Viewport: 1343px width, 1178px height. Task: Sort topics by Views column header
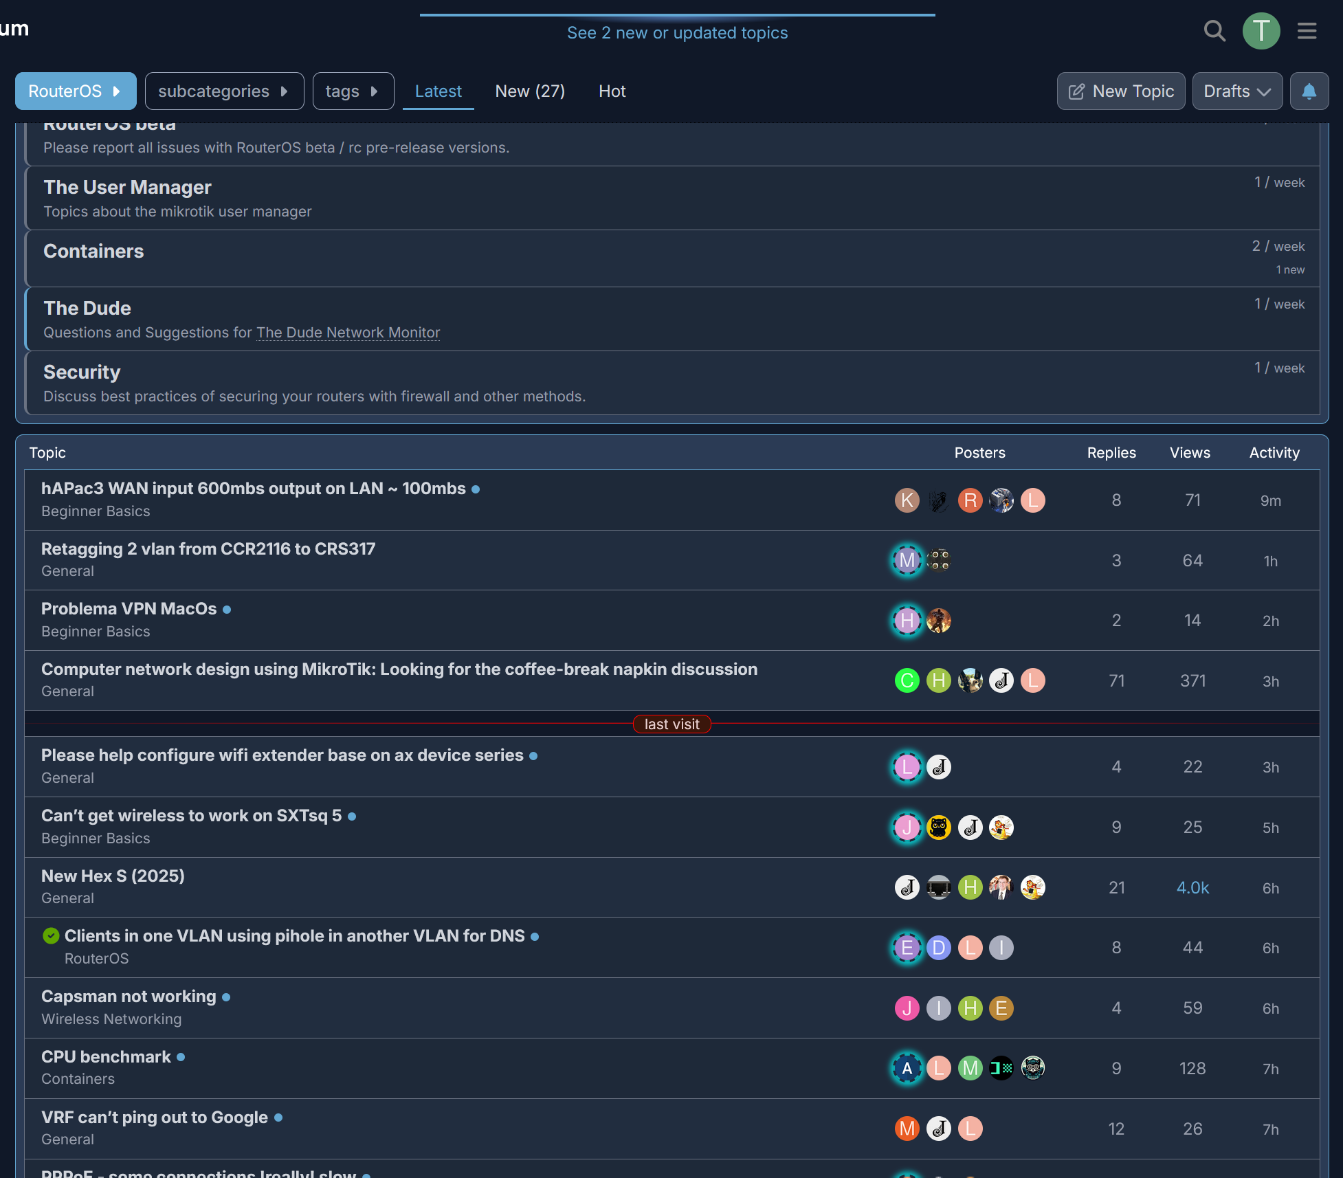pyautogui.click(x=1190, y=453)
